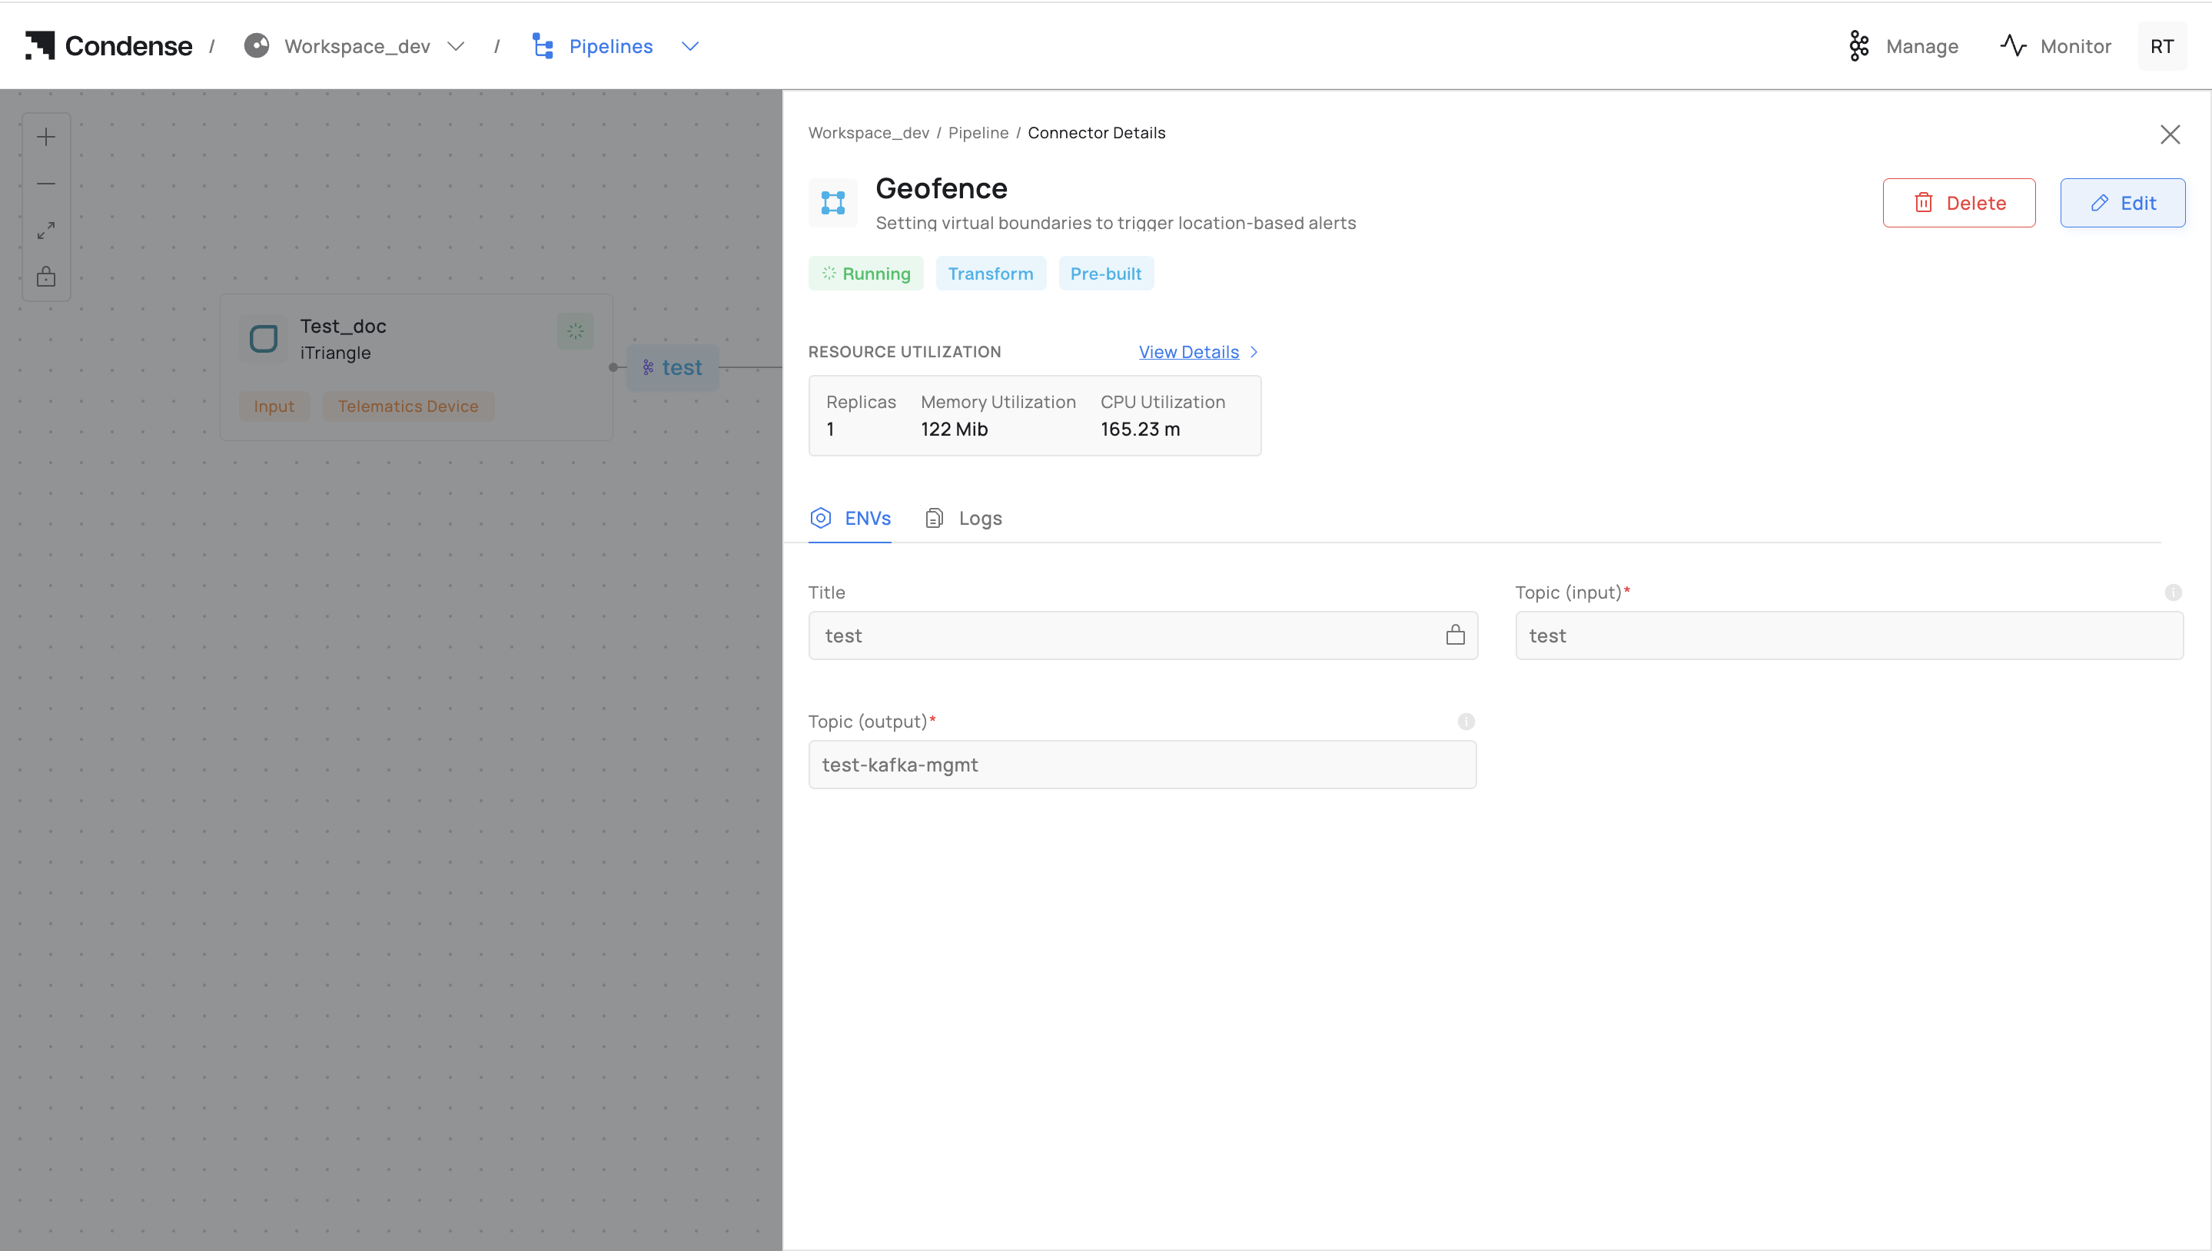Click the info icon beside Topic (output)
Viewport: 2212px width, 1251px height.
click(1465, 722)
